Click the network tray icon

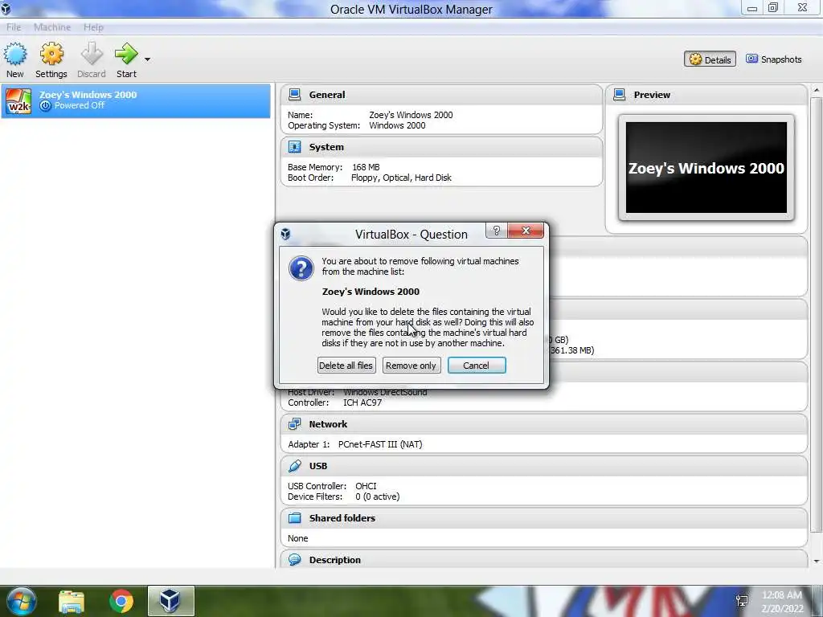pos(742,600)
